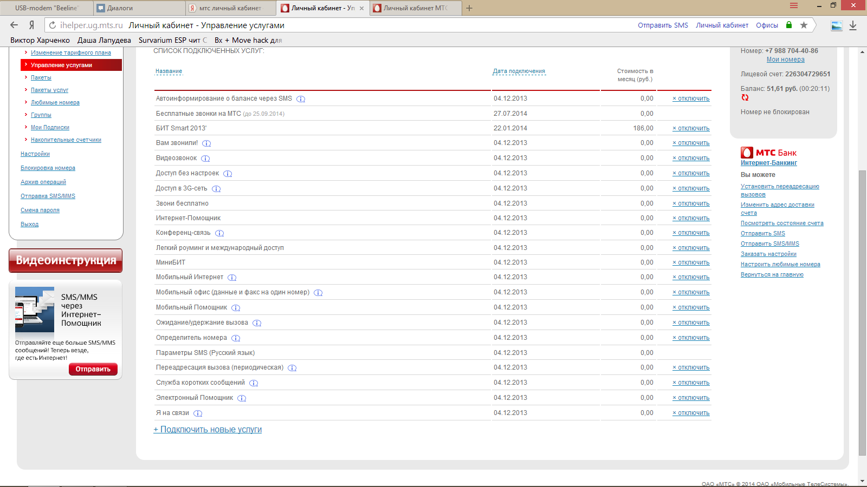Image resolution: width=867 pixels, height=487 pixels.
Task: Open Смена пароля in sidebar
Action: 40,210
